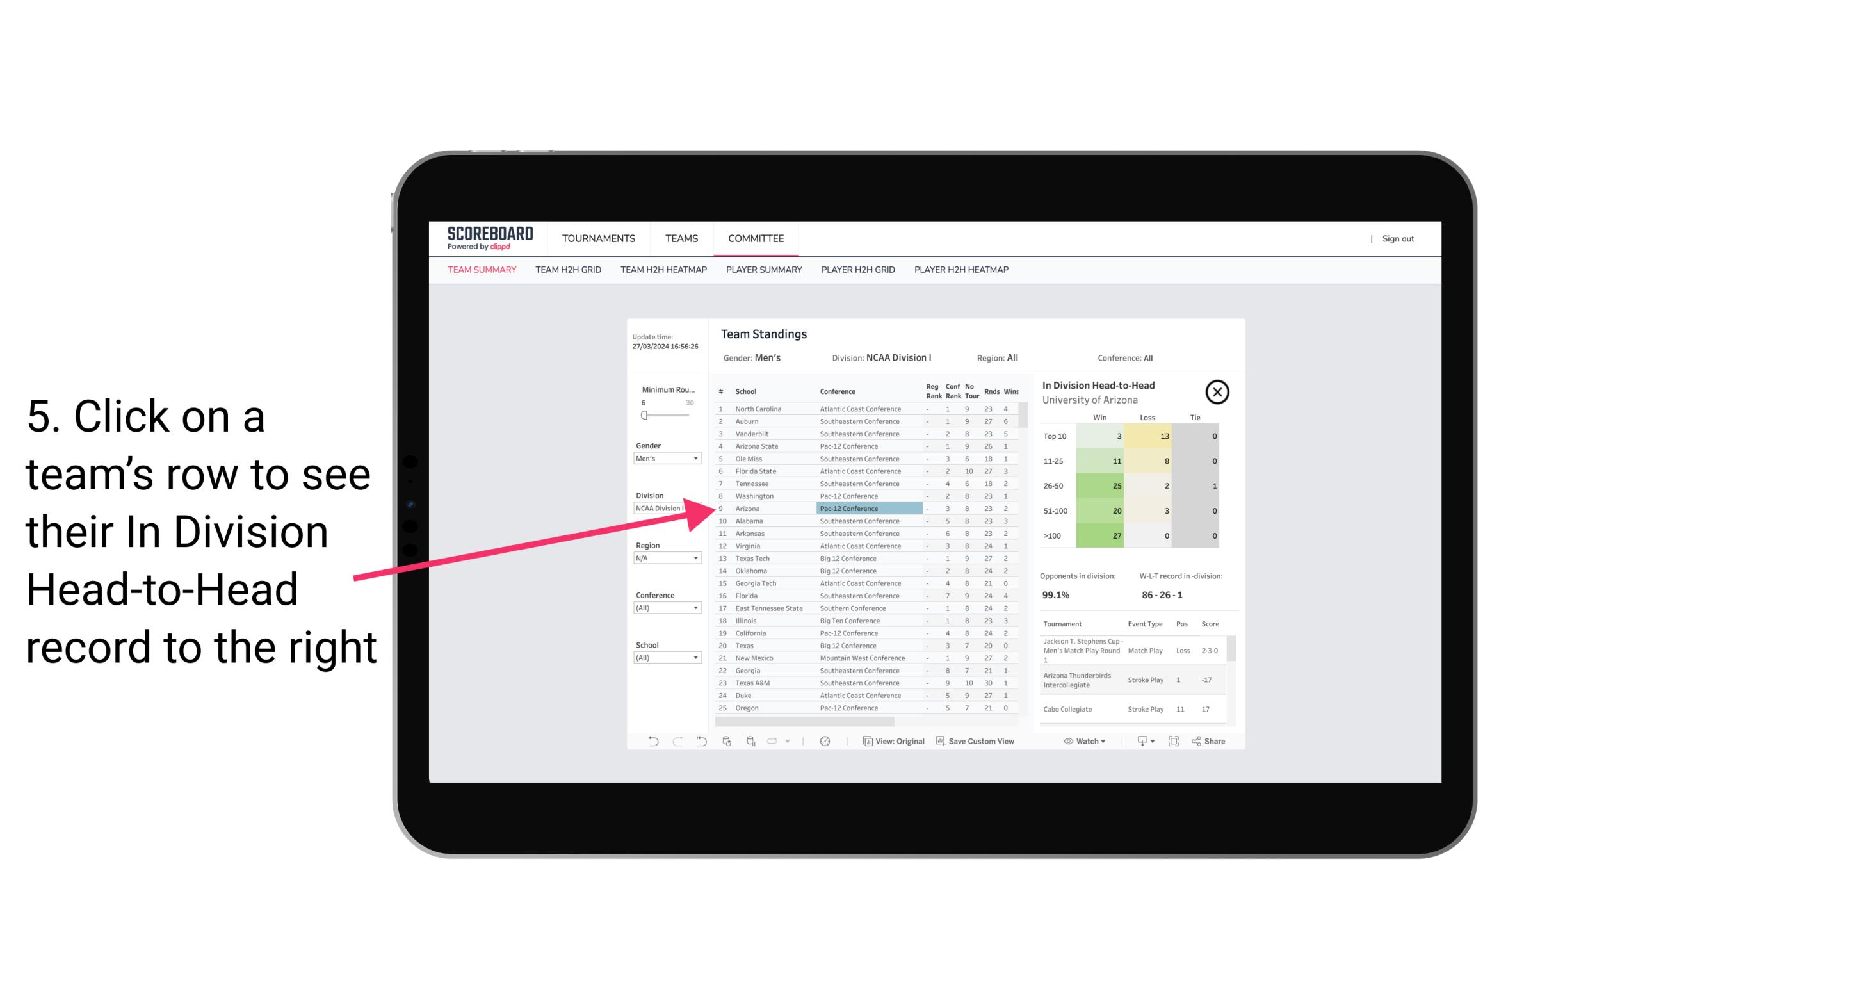Click the refresh/update time icon

825,740
